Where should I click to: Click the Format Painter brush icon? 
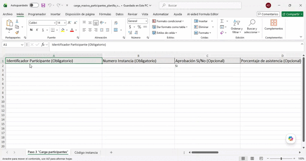tap(17, 33)
